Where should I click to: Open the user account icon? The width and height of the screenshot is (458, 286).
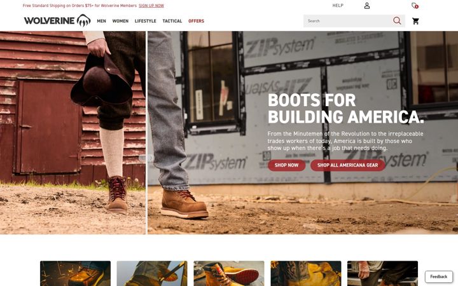click(367, 6)
